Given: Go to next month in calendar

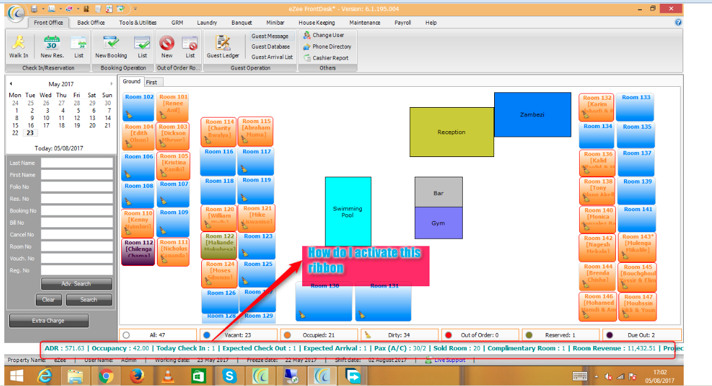Looking at the screenshot, I should pyautogui.click(x=111, y=84).
